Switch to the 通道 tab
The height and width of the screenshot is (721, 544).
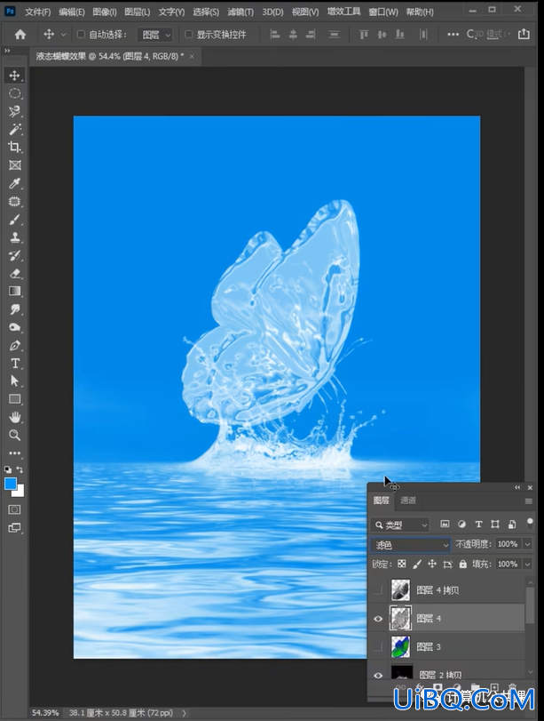(x=407, y=501)
